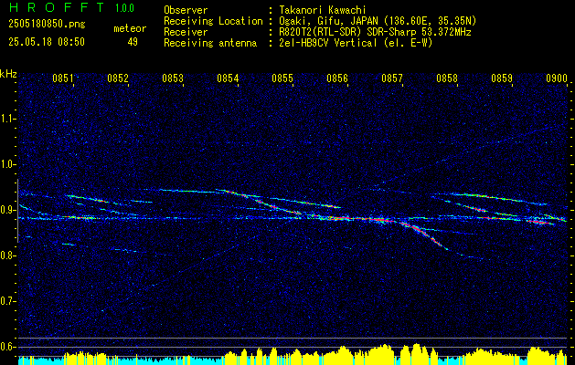Click the 0851 time axis marker
Viewport: 575px width, 365px height.
click(x=63, y=78)
